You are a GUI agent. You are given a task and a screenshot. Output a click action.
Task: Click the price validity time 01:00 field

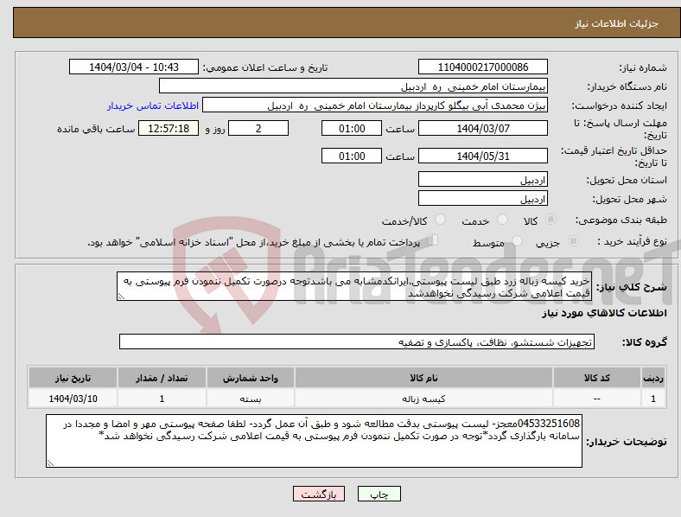click(x=352, y=156)
